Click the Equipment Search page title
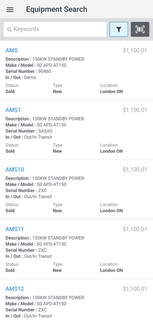The height and width of the screenshot is (322, 153). [56, 9]
